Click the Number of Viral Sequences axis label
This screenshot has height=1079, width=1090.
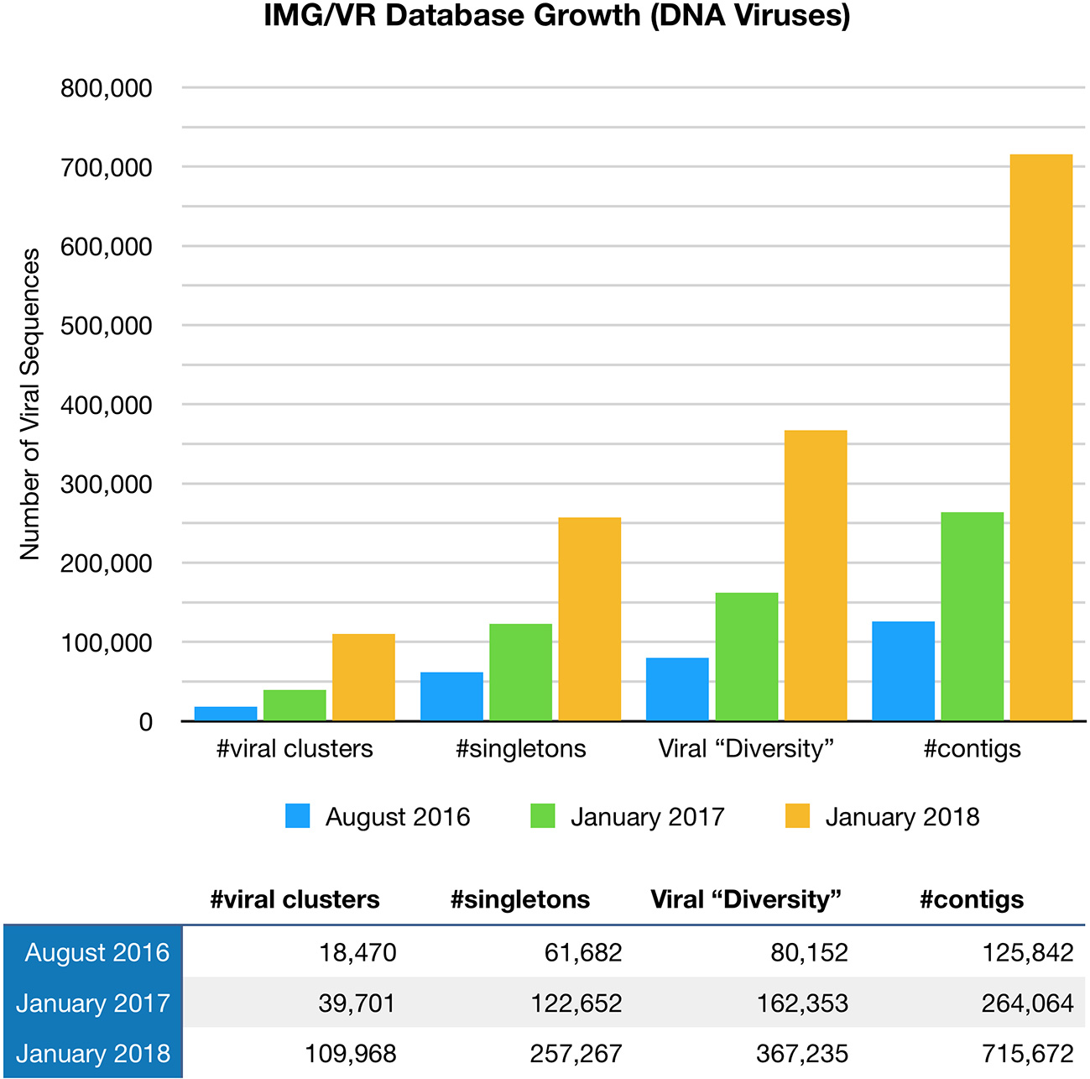click(30, 404)
